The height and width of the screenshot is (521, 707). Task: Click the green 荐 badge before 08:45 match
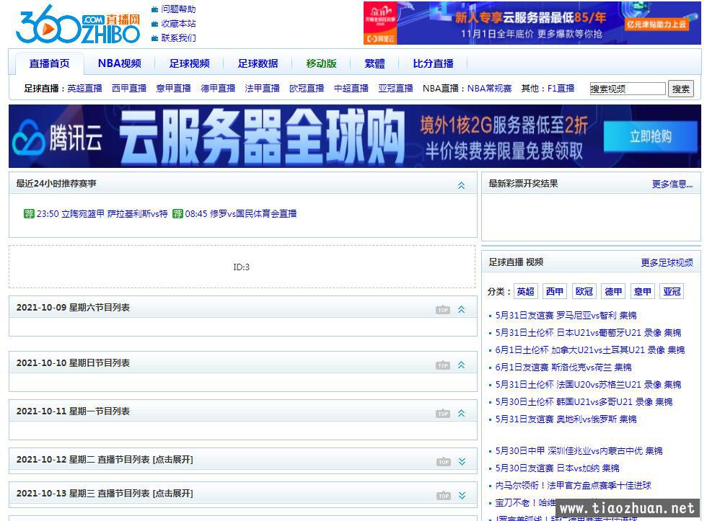pos(177,213)
